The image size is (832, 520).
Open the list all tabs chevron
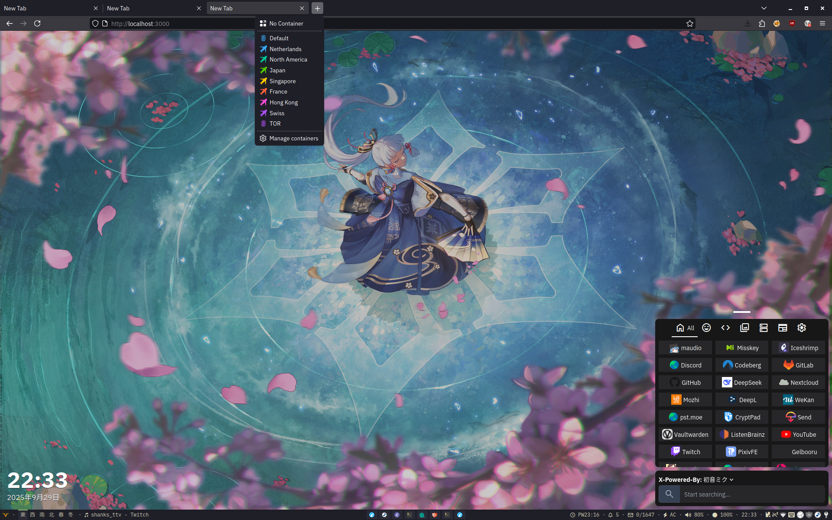pyautogui.click(x=764, y=8)
